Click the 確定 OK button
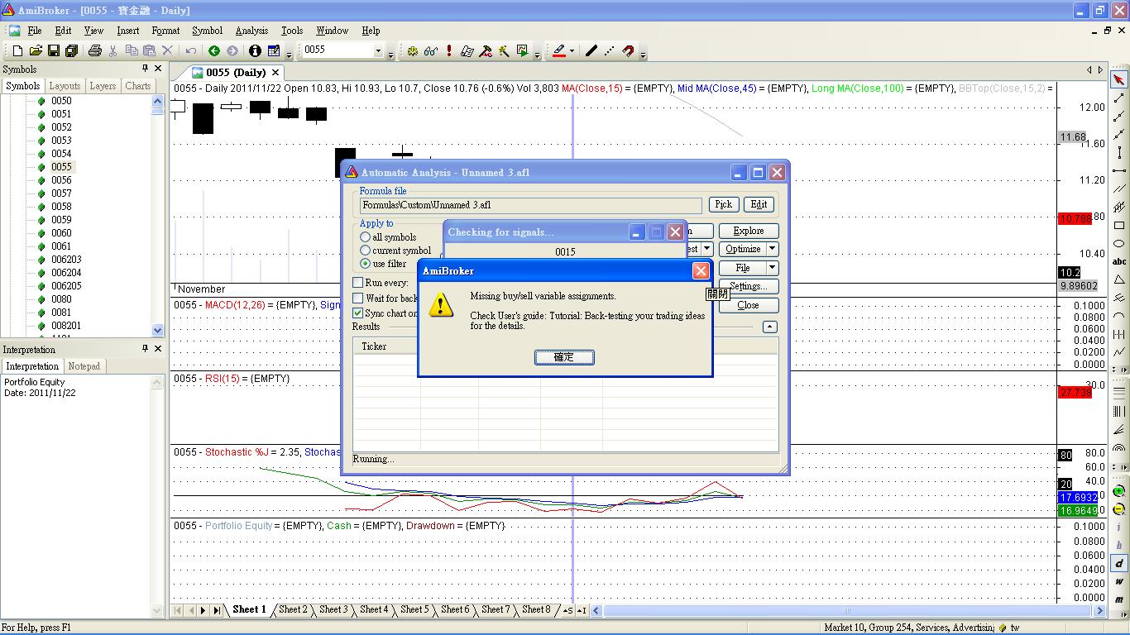The height and width of the screenshot is (635, 1130). [563, 357]
